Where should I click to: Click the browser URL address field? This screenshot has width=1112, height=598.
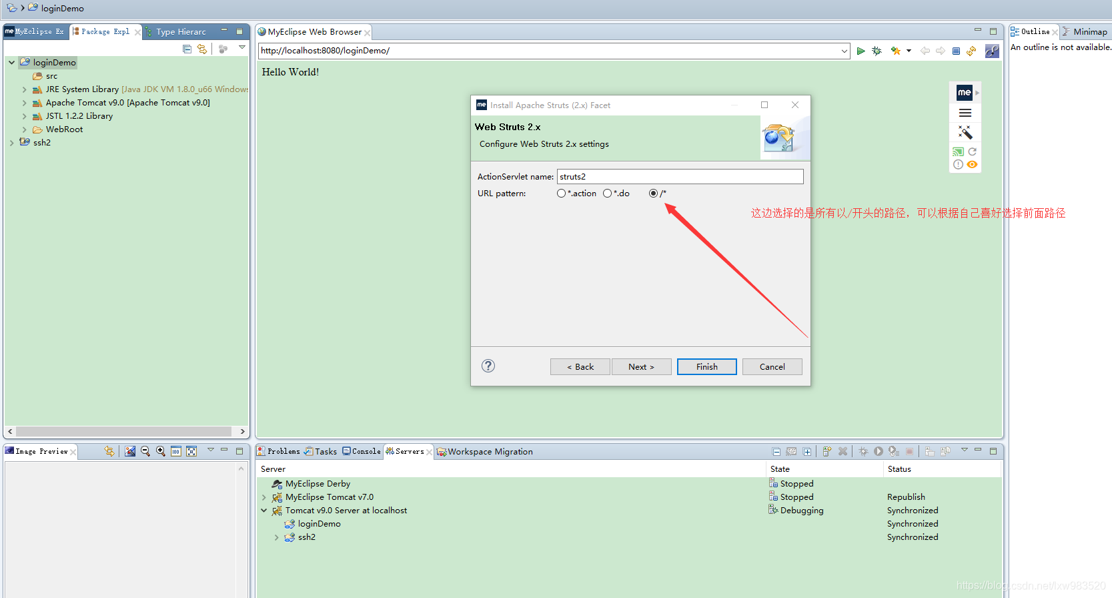[x=549, y=51]
